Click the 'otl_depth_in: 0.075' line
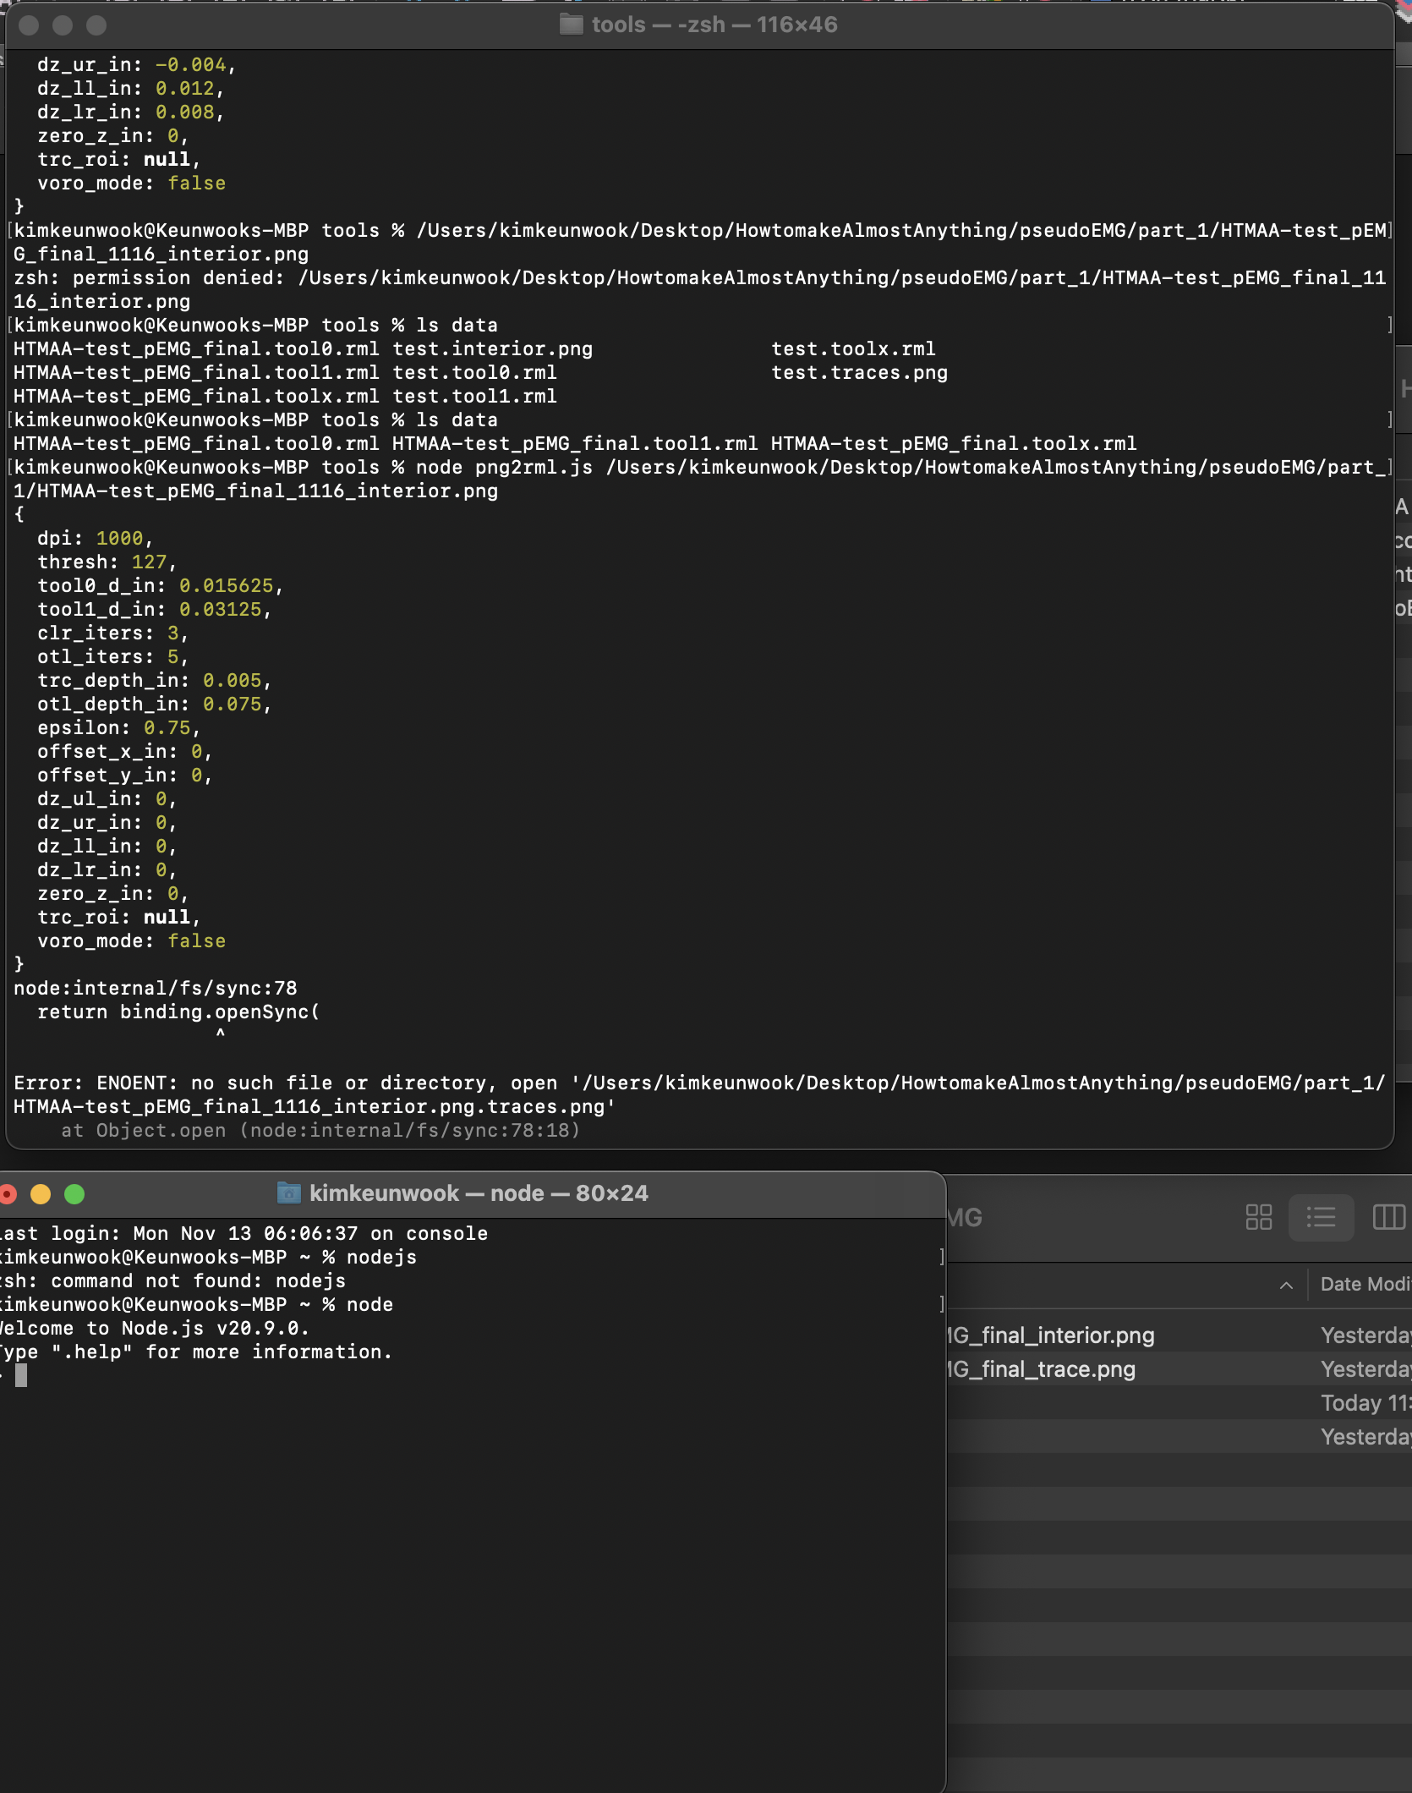The image size is (1412, 1793). point(154,705)
